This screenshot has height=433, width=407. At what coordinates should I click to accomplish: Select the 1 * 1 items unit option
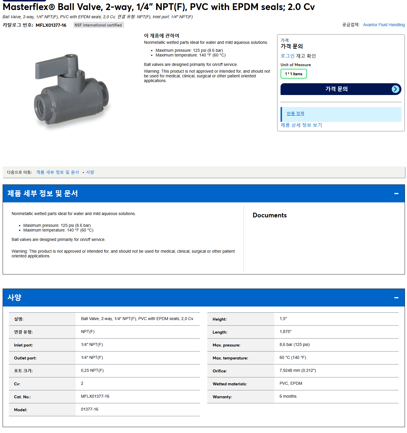point(293,74)
